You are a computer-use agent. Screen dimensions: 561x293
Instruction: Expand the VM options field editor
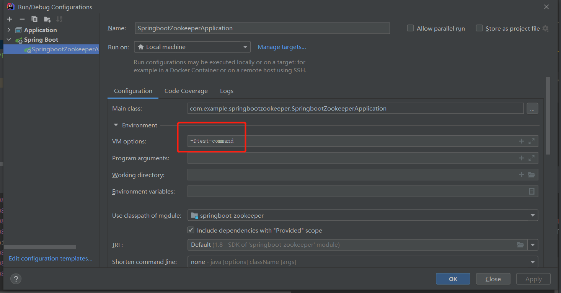pos(532,141)
